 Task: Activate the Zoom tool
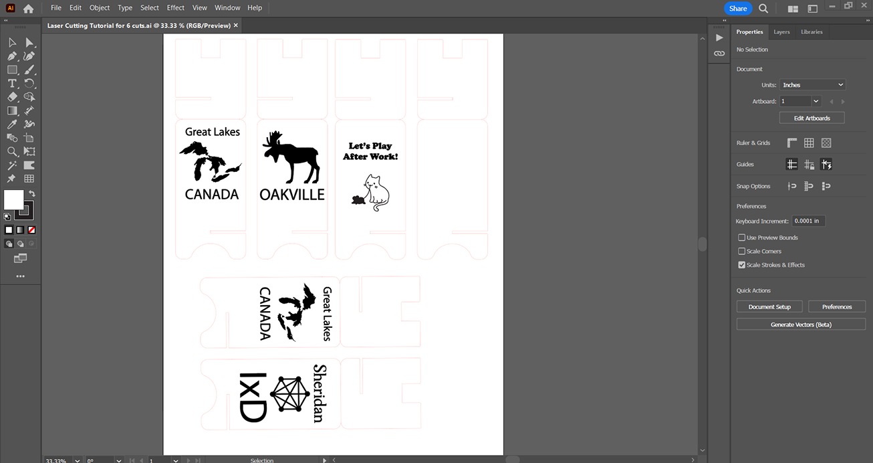12,152
